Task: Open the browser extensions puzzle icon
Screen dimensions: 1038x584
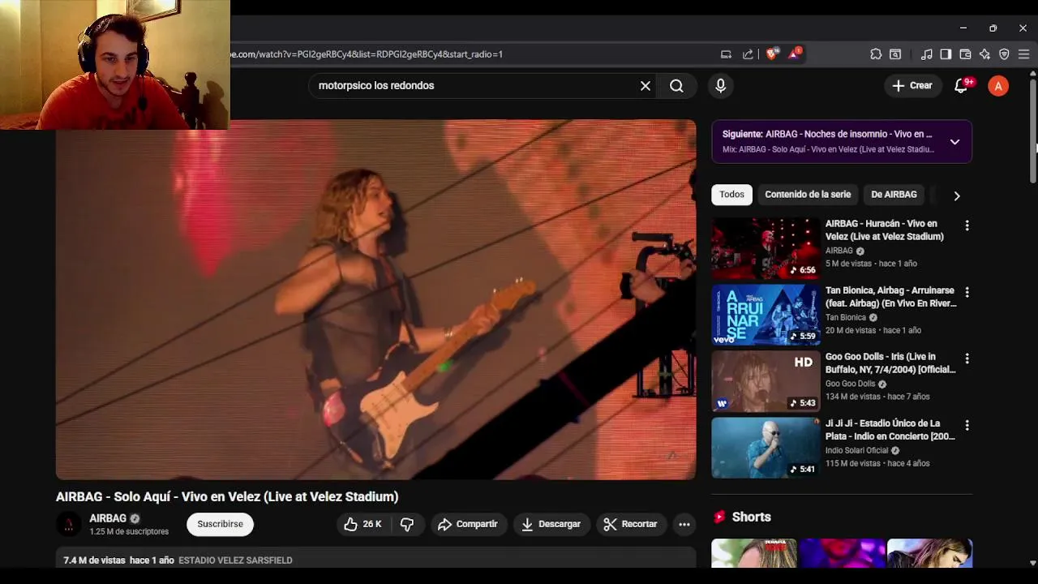Action: [x=876, y=54]
